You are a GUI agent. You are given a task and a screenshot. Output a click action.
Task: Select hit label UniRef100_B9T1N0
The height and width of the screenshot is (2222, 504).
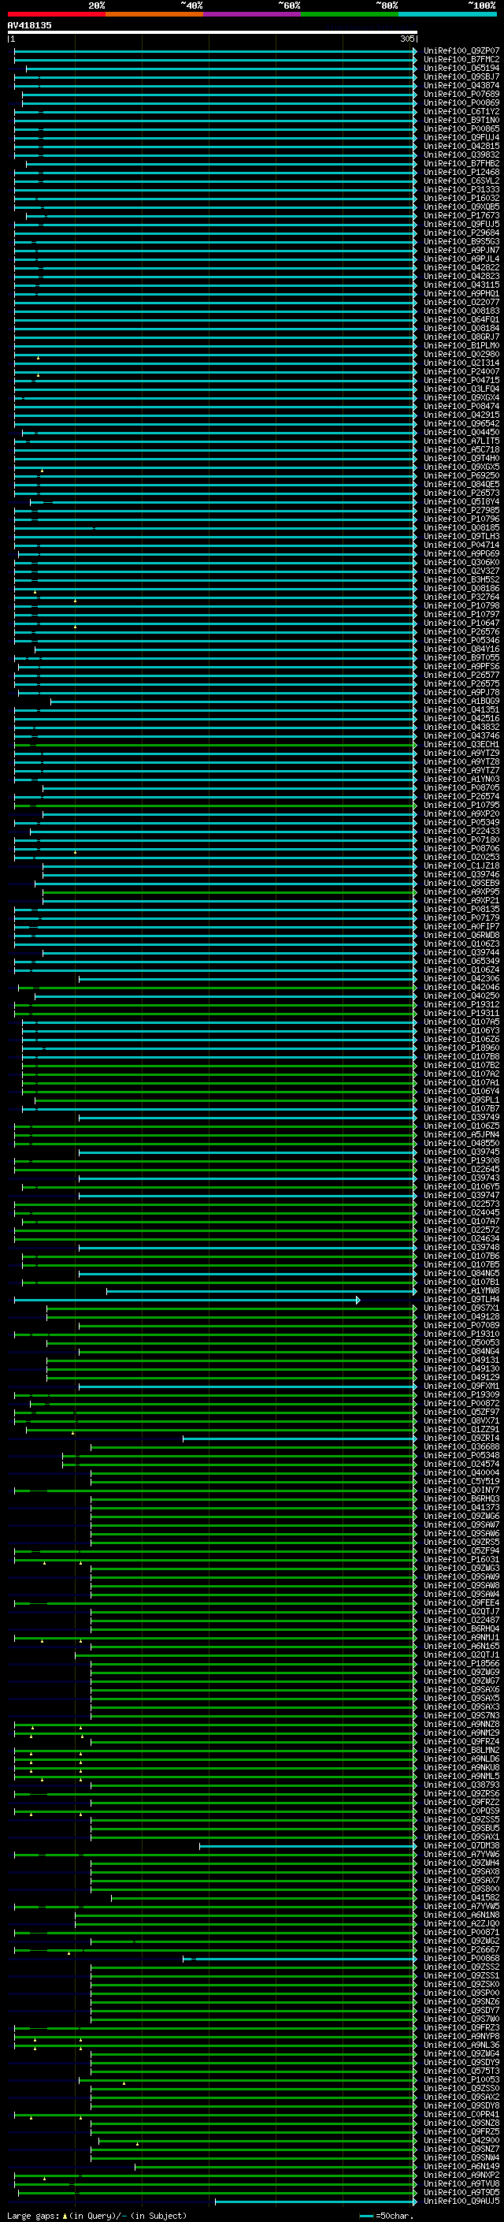tap(461, 120)
